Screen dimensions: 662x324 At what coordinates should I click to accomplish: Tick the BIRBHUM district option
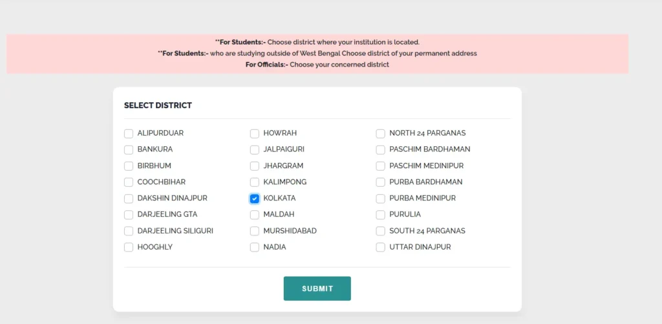click(x=129, y=166)
